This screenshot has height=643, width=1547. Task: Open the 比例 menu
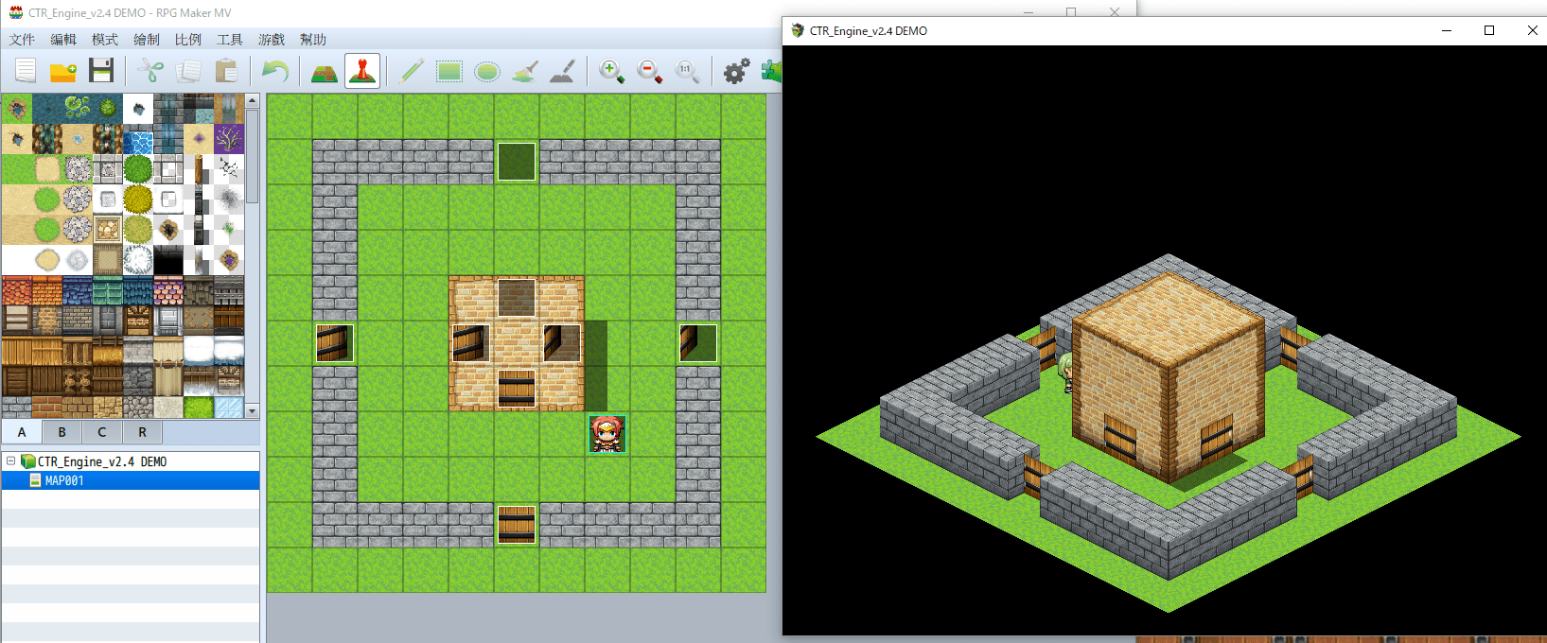[188, 40]
